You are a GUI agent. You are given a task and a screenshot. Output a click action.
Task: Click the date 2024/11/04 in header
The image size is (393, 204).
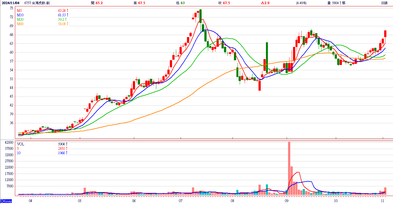(x=10, y=3)
